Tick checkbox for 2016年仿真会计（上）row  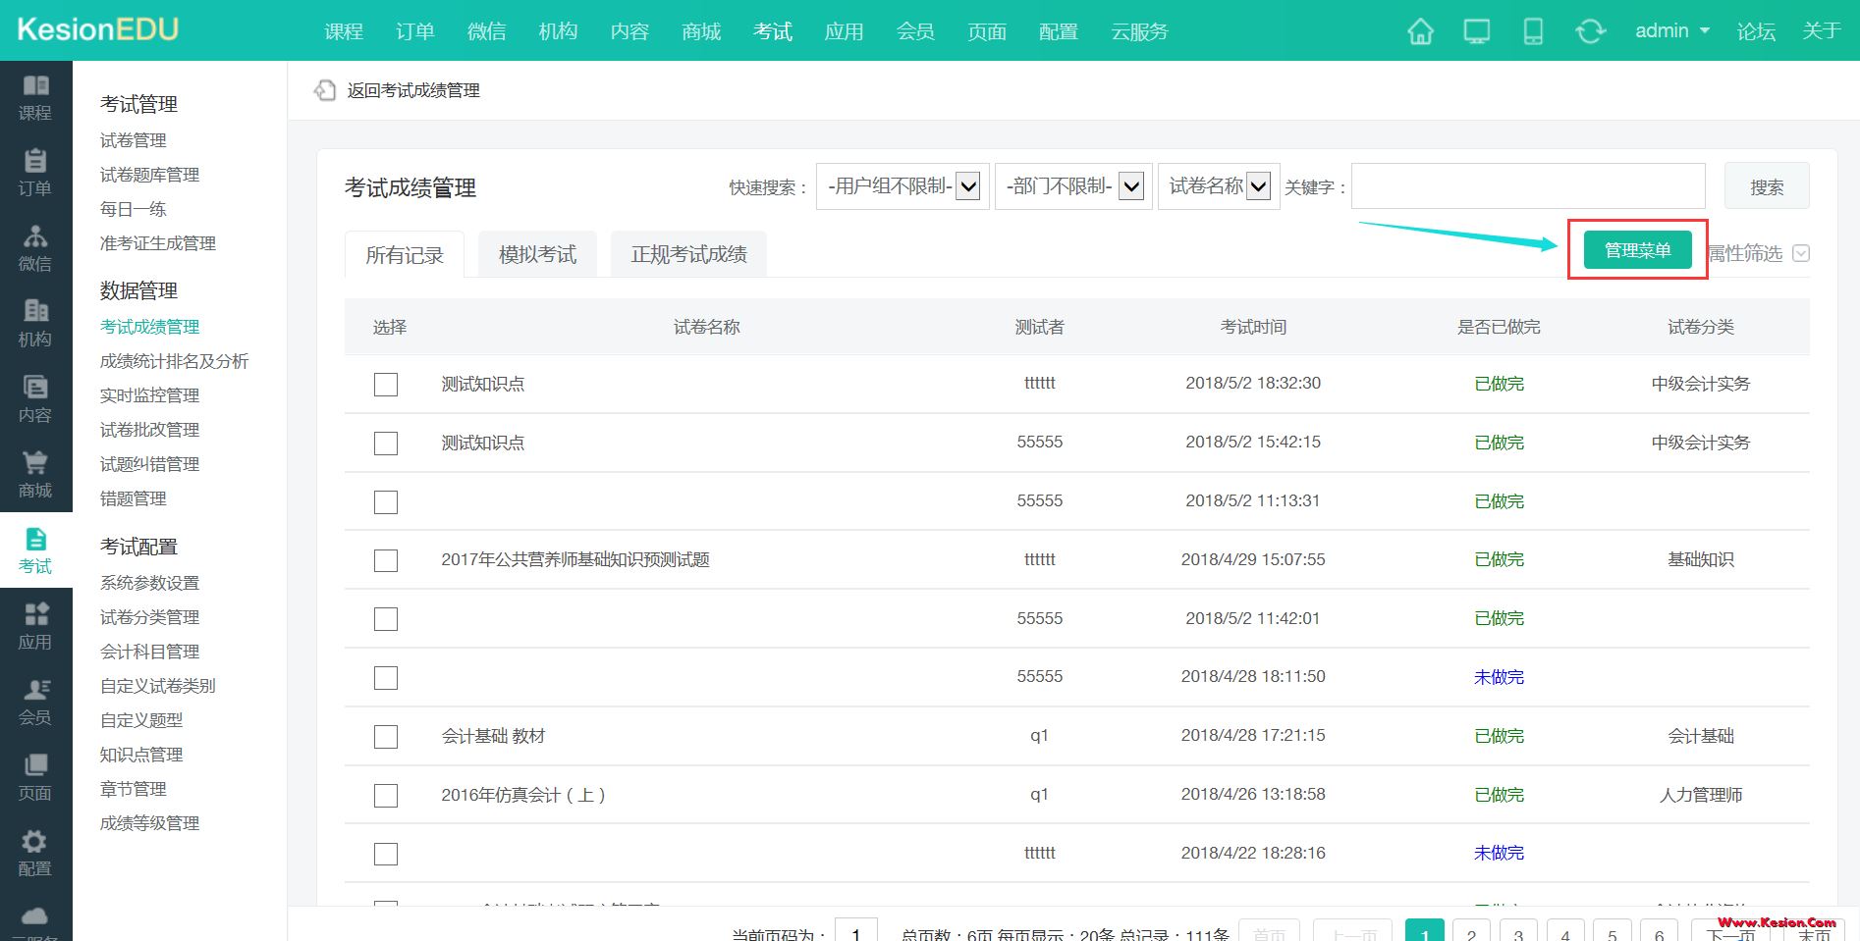pos(386,795)
